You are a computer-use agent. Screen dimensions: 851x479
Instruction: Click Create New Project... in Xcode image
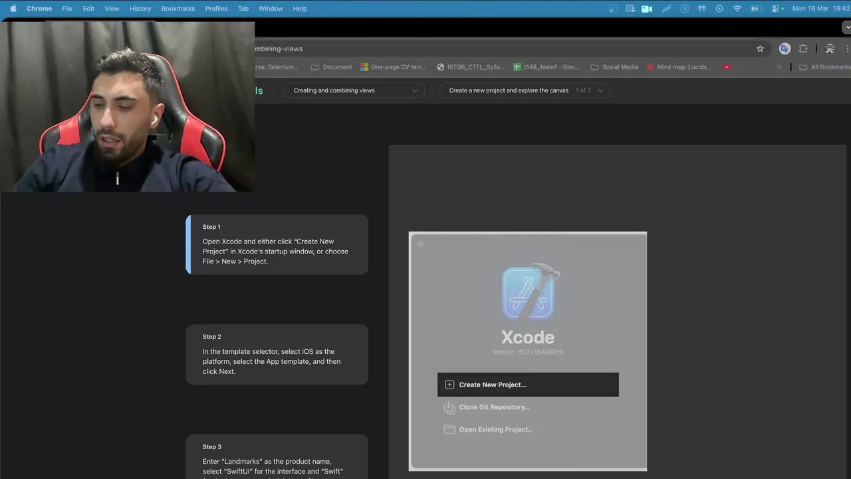pos(528,385)
